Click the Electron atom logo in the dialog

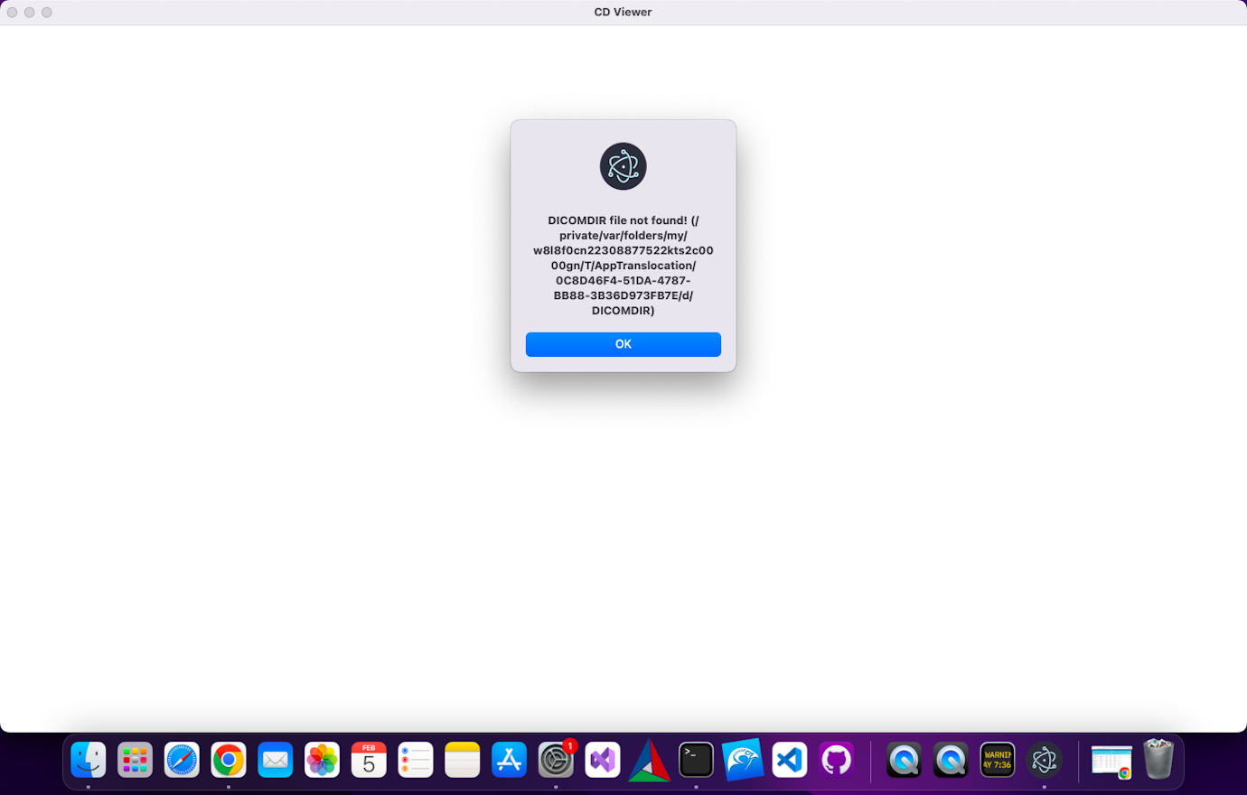(x=623, y=165)
